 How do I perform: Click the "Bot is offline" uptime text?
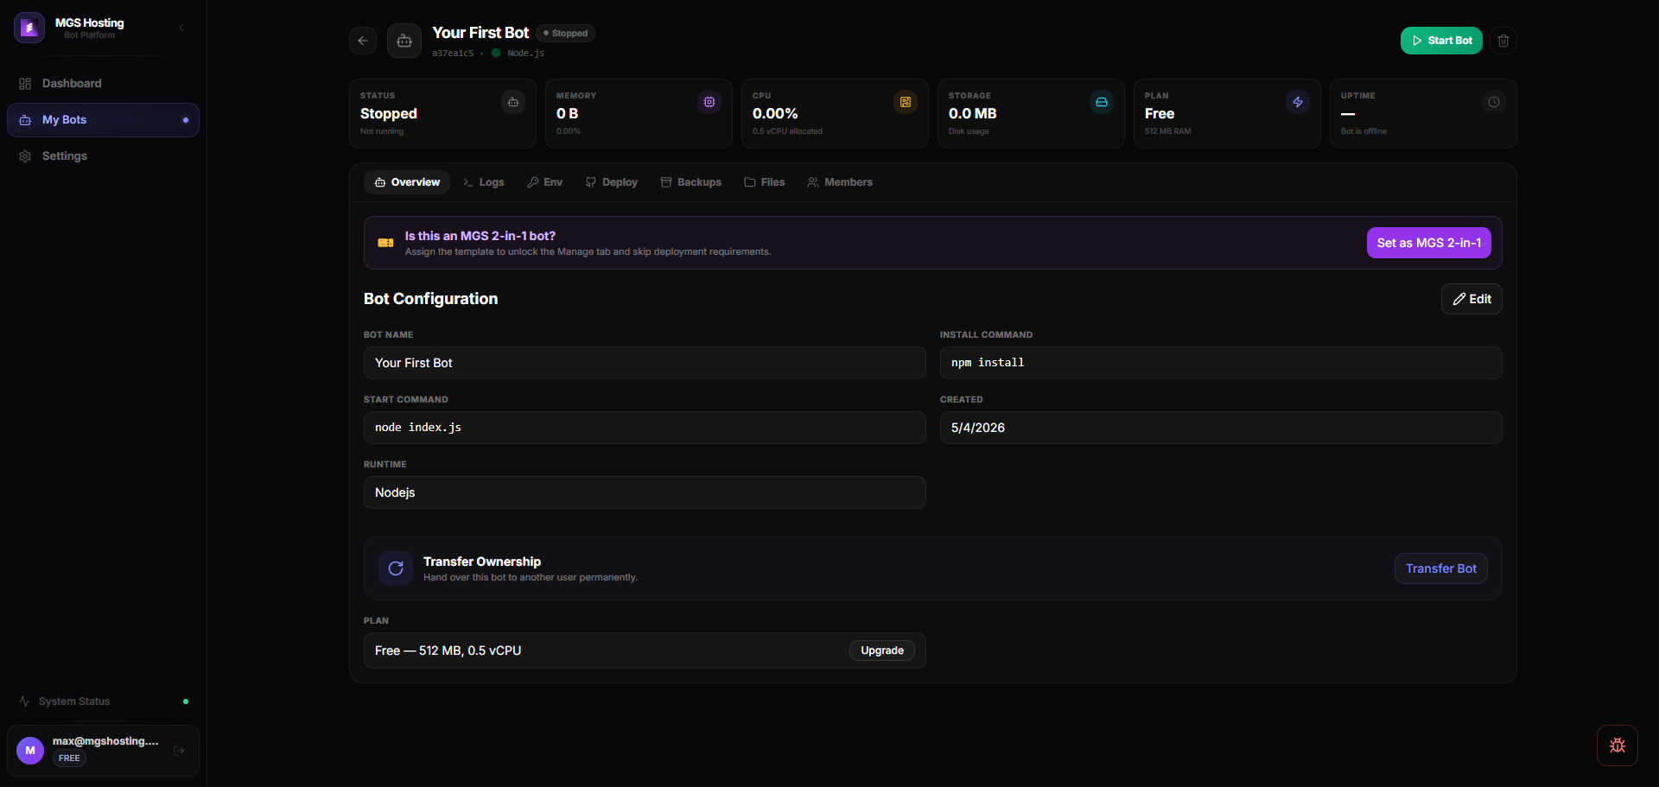[x=1363, y=131]
